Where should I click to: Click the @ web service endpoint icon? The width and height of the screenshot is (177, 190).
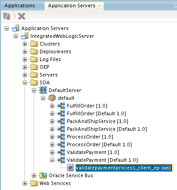click(x=70, y=168)
